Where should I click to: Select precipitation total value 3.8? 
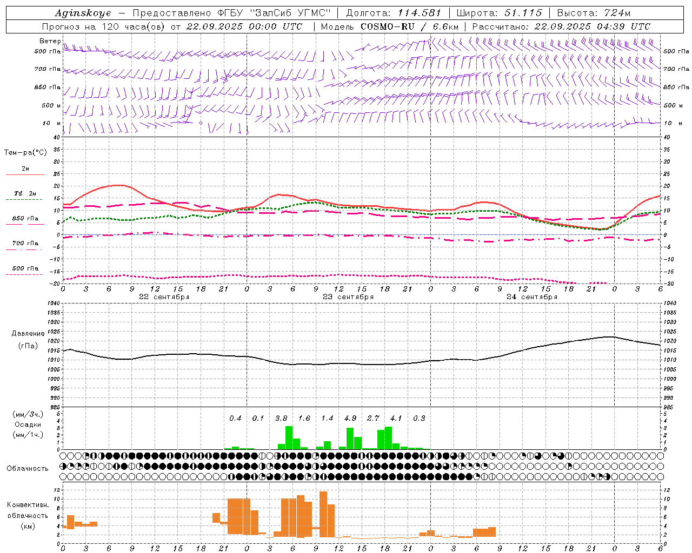(281, 419)
